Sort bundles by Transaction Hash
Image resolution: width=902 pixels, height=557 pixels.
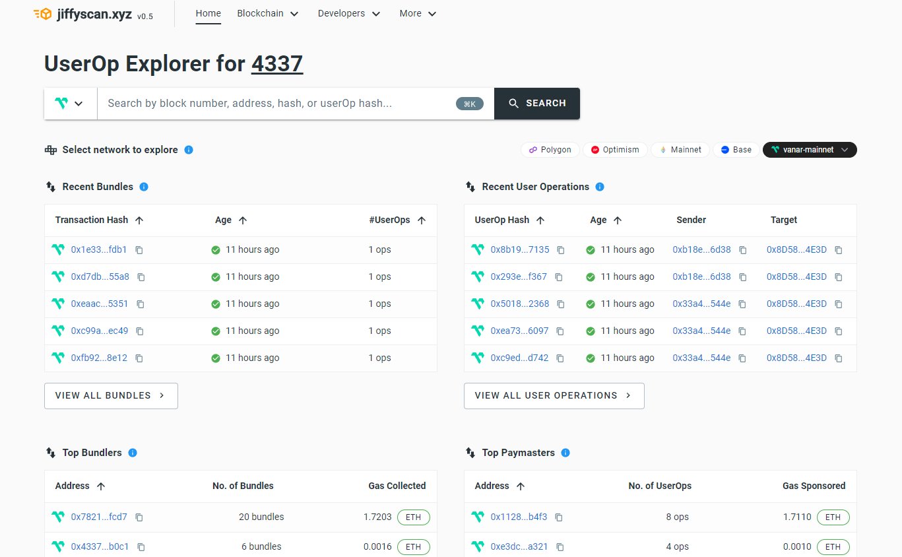(x=100, y=220)
